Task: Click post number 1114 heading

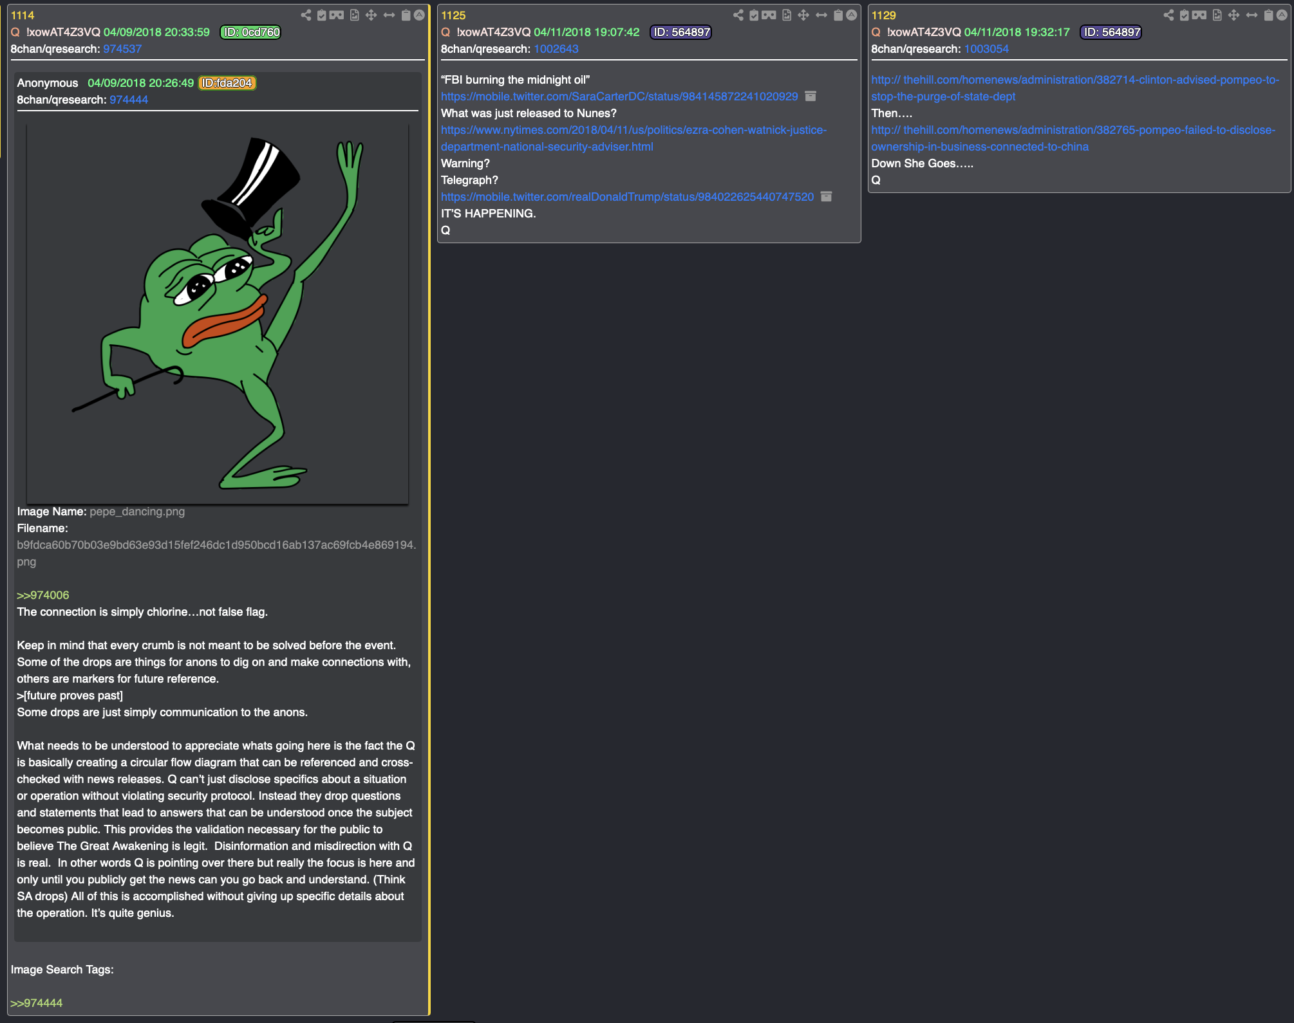Action: (23, 15)
